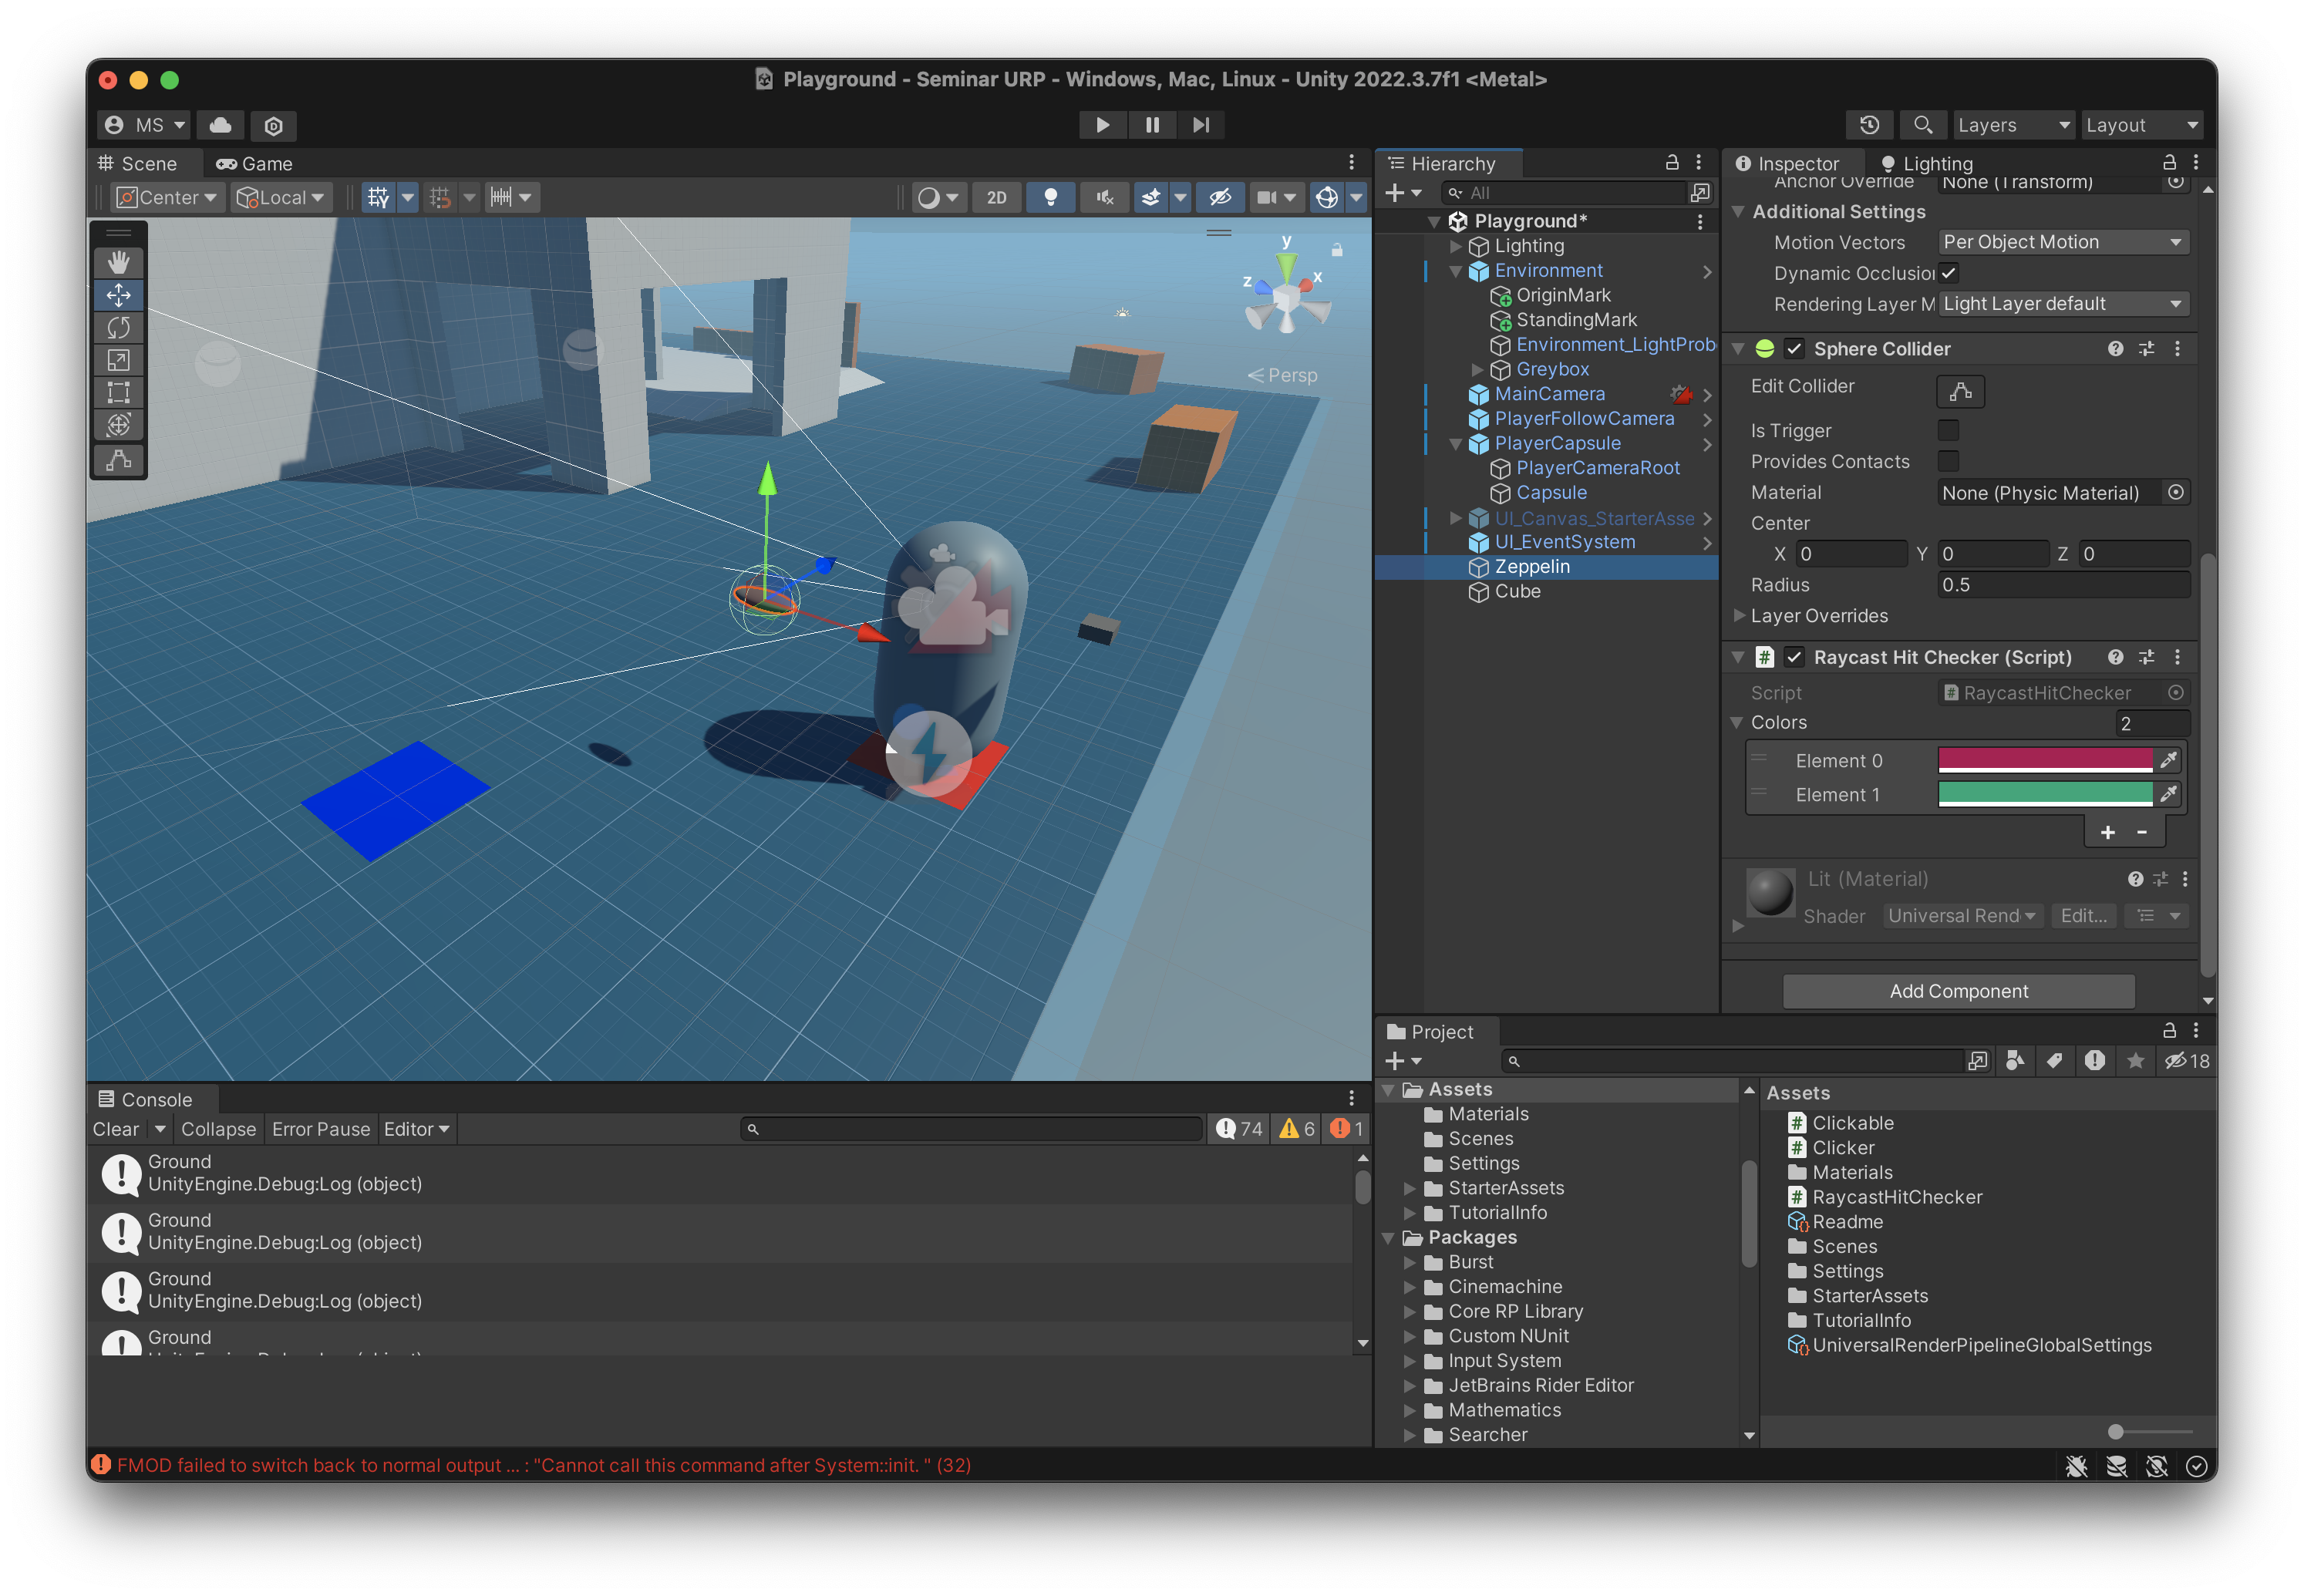Disable Raycast Hit Checker script checkbox

tap(1794, 658)
